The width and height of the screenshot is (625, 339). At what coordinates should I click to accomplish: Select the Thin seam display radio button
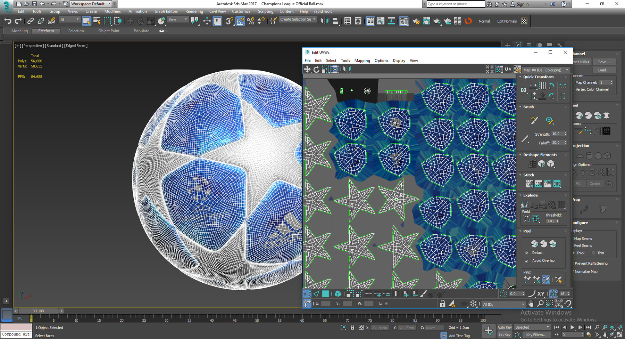[x=593, y=253]
